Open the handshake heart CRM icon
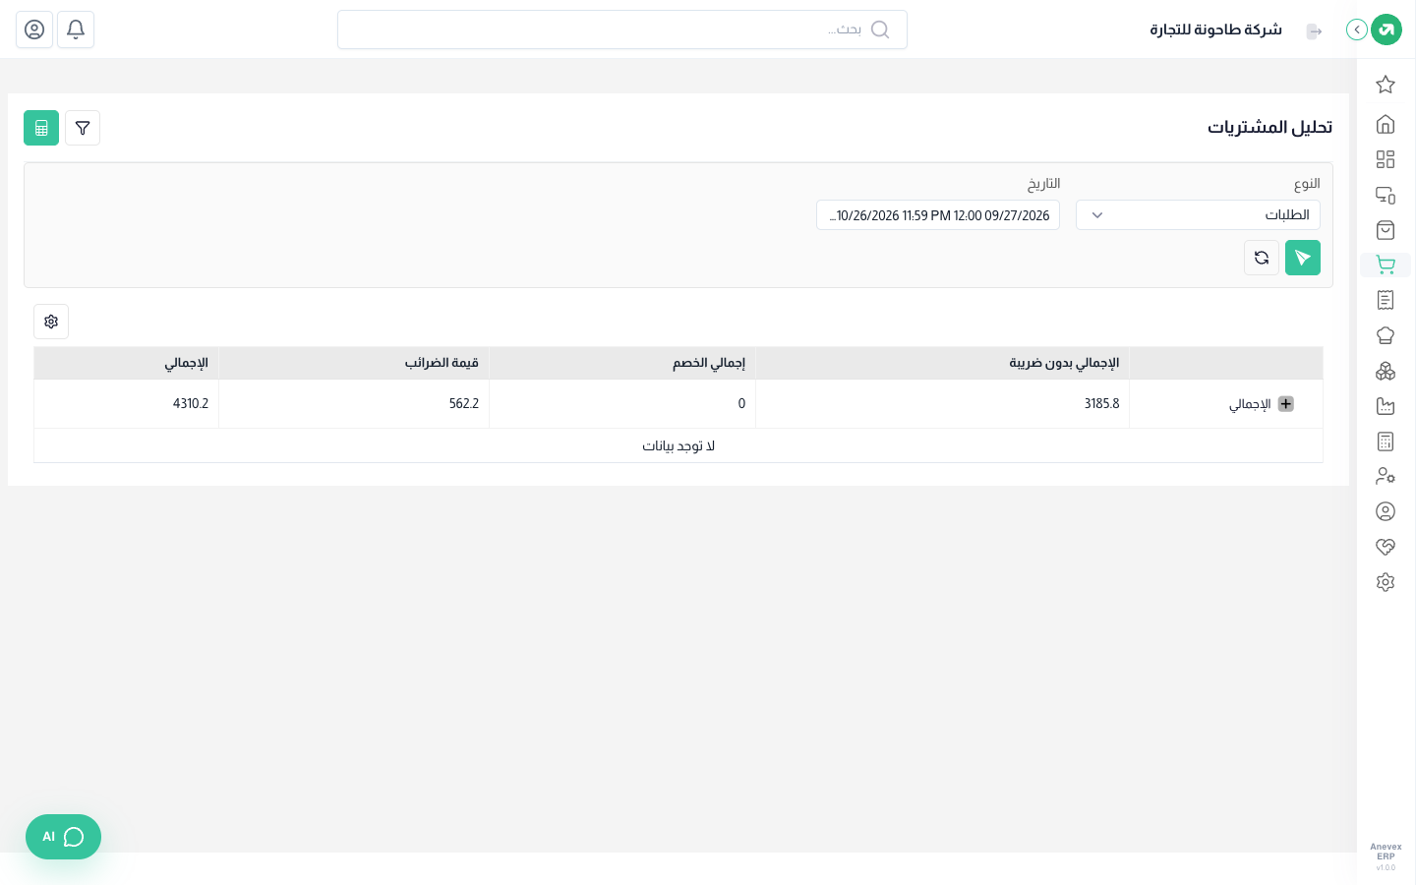The height and width of the screenshot is (885, 1416). click(1386, 547)
